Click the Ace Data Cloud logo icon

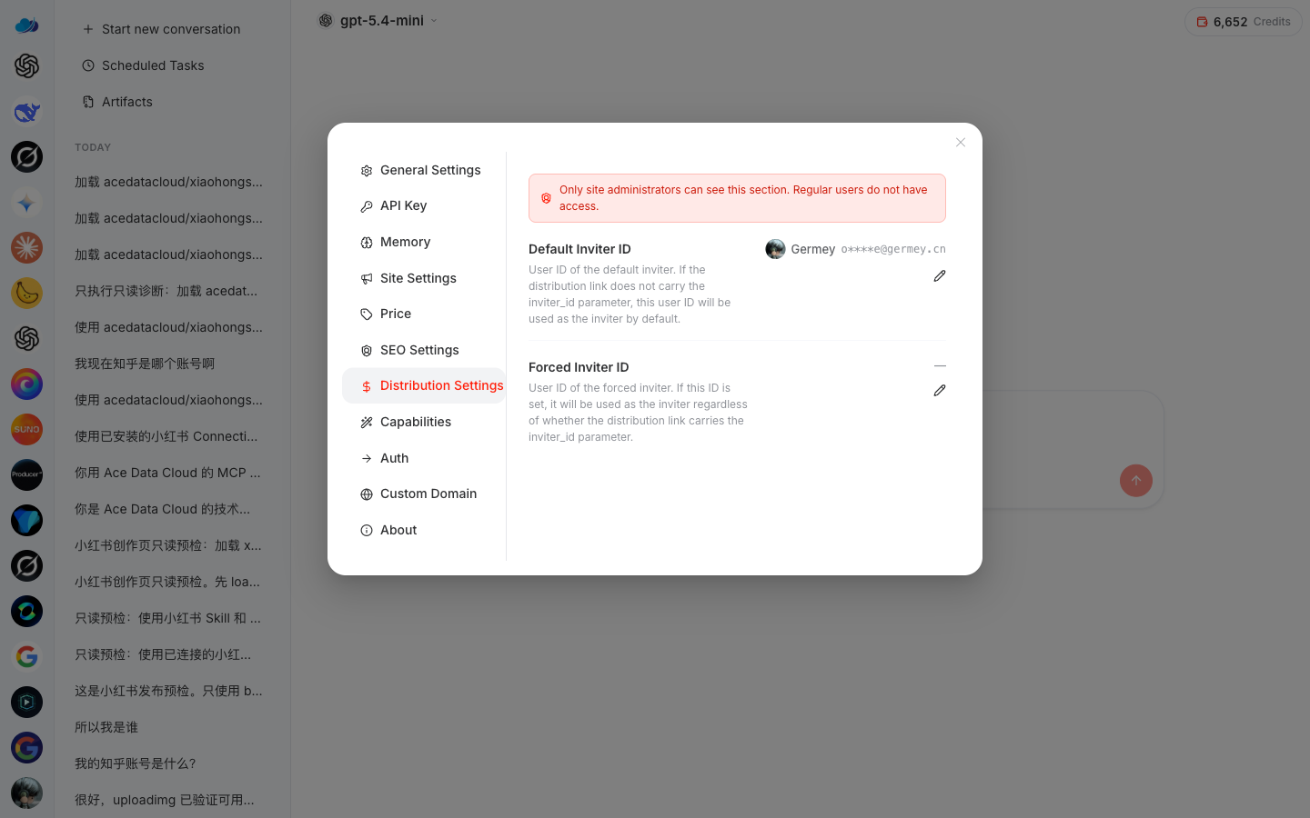click(x=26, y=25)
